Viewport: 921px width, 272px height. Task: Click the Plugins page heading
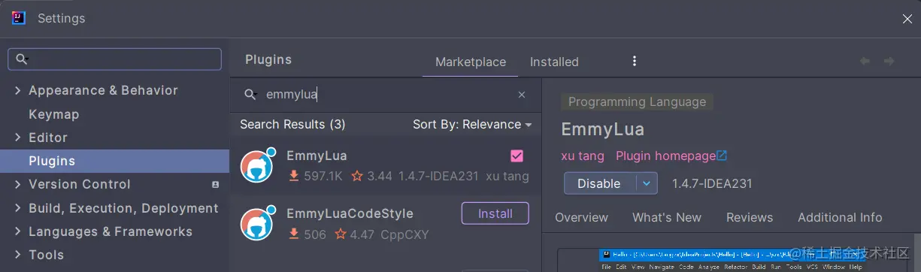coord(268,59)
